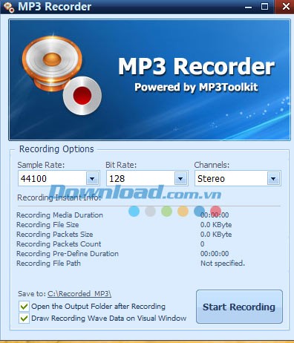The width and height of the screenshot is (294, 343).
Task: Click the Sample Rate value 44100
Action: (33, 178)
